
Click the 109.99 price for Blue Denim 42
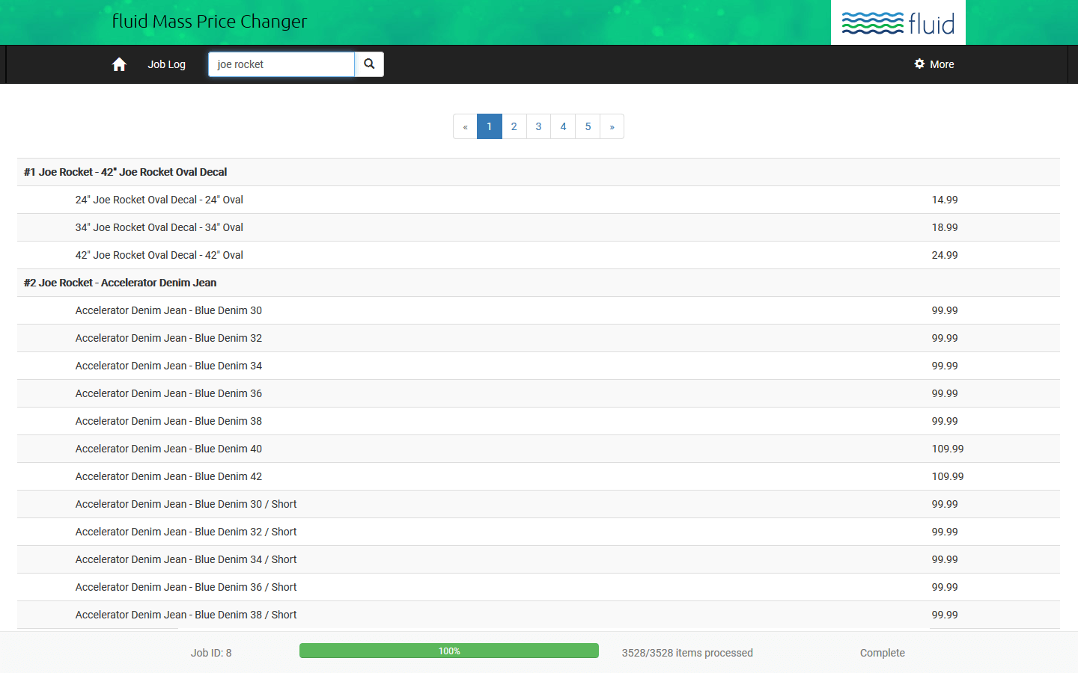point(947,476)
